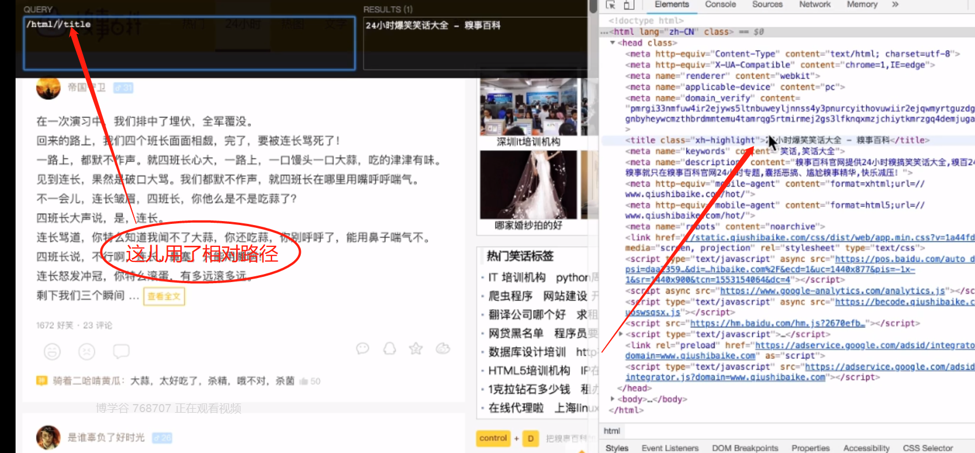Click the thumbs-up icon on the top comment
The width and height of the screenshot is (975, 453).
pyautogui.click(x=304, y=381)
